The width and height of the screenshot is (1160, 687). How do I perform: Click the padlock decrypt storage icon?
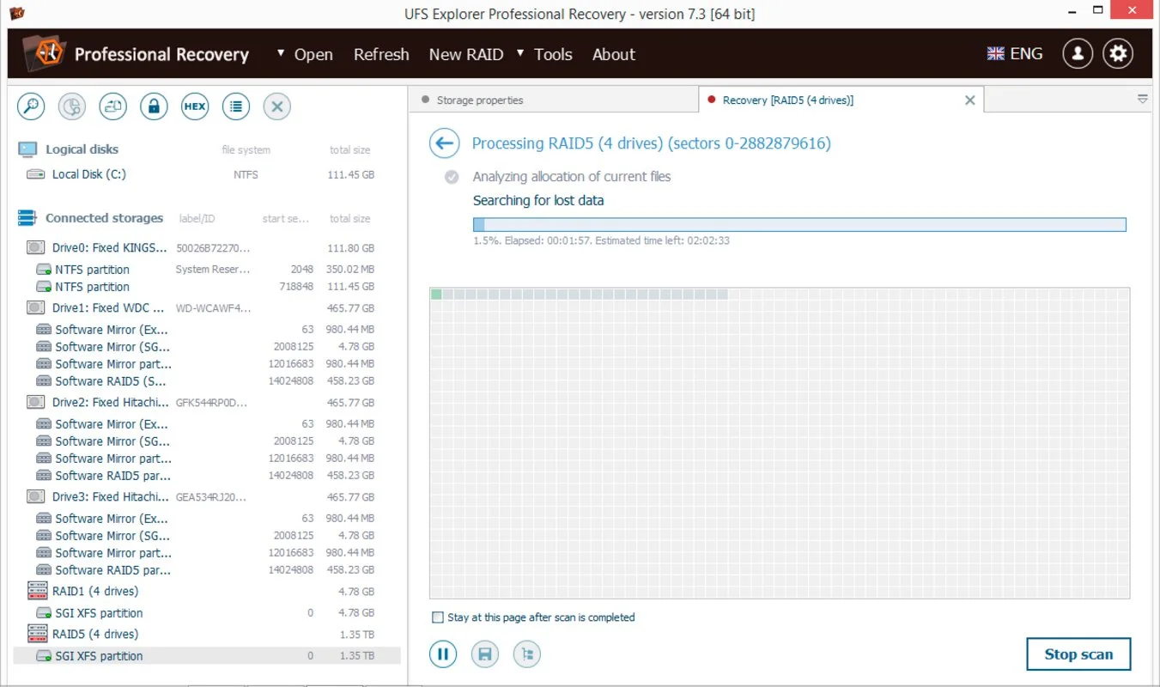154,106
